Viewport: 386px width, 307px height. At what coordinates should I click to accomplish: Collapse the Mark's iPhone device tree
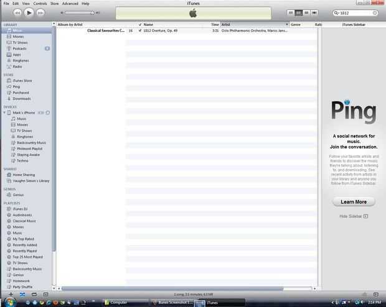tap(4, 112)
